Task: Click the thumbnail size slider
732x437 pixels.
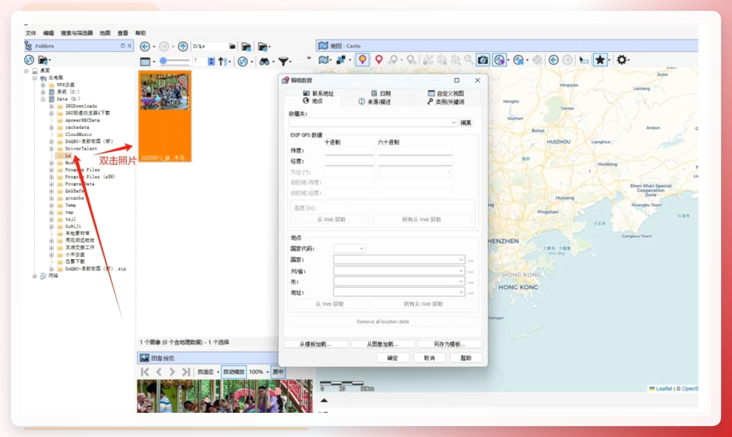Action: [174, 62]
